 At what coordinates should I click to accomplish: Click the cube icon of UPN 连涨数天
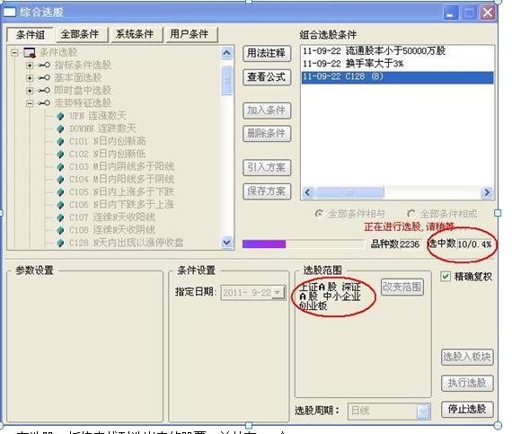[x=60, y=116]
